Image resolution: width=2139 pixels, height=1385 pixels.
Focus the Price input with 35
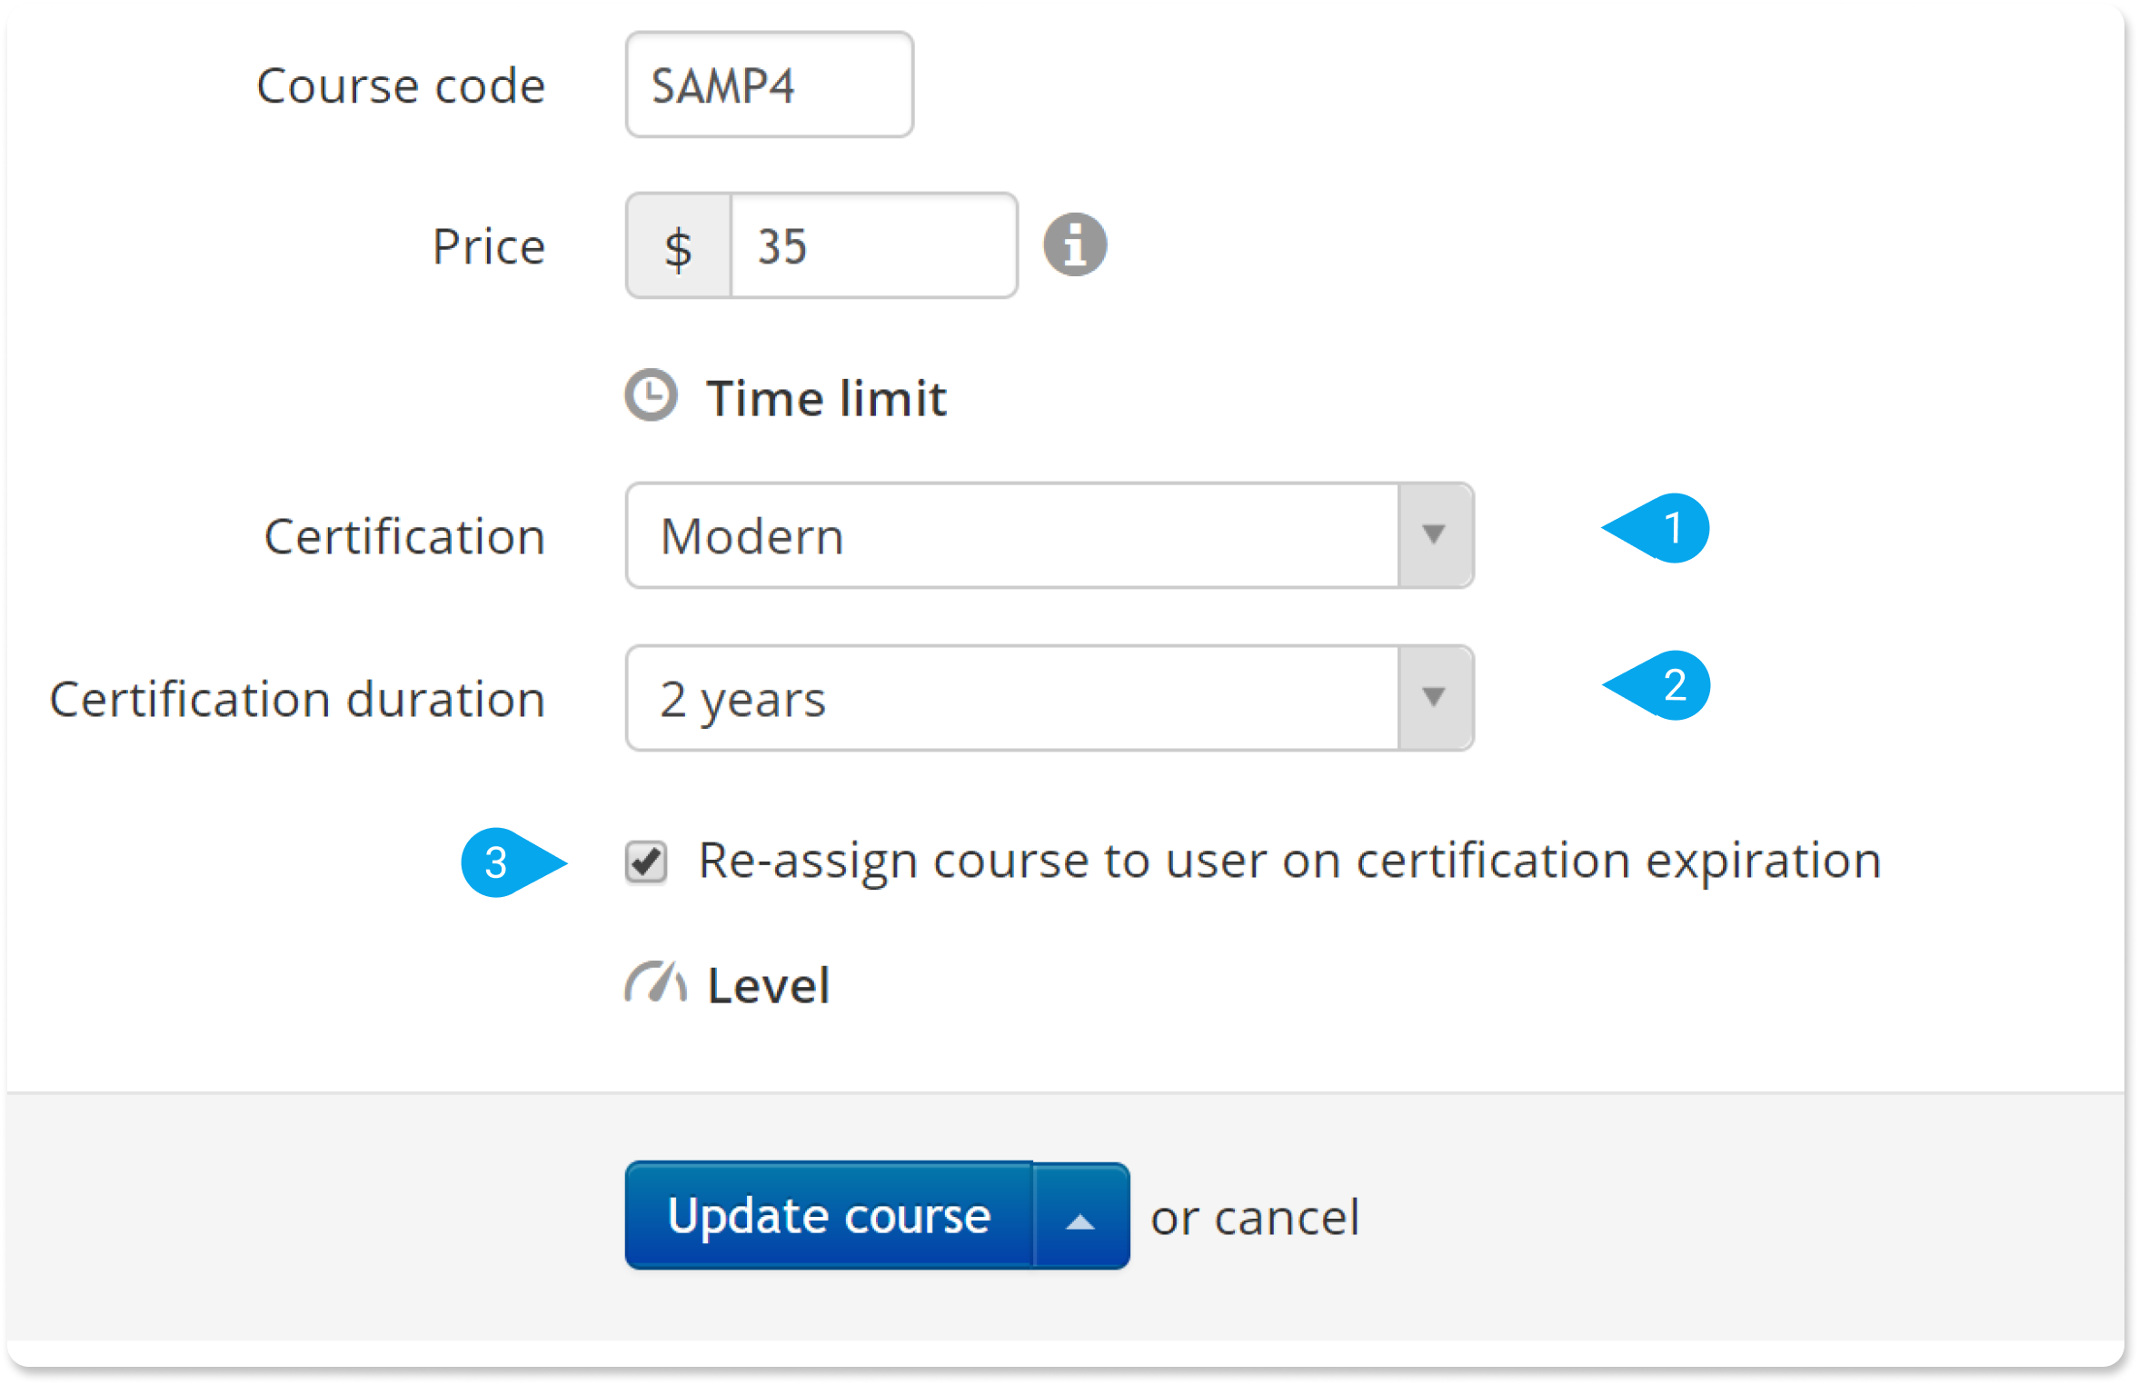[873, 246]
